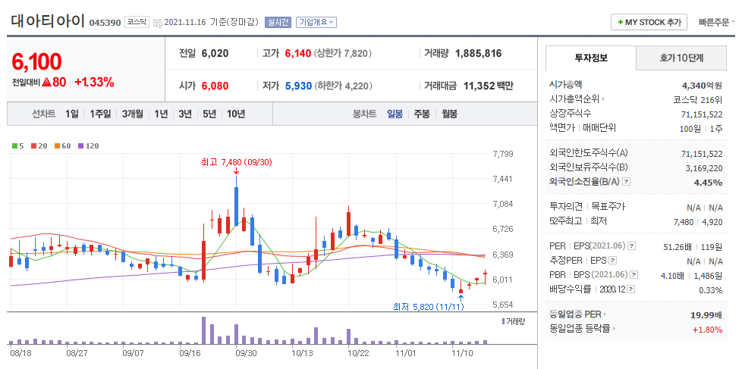The height and width of the screenshot is (369, 742).
Task: Open help icon next to 외국인소진율(B/A)
Action: pos(626,181)
